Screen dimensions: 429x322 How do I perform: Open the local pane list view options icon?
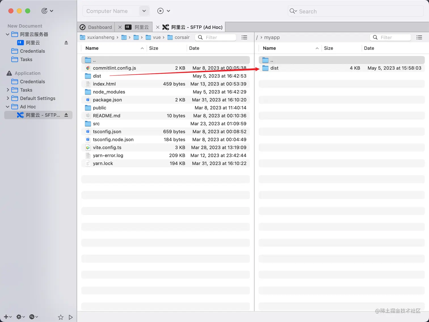pos(244,37)
